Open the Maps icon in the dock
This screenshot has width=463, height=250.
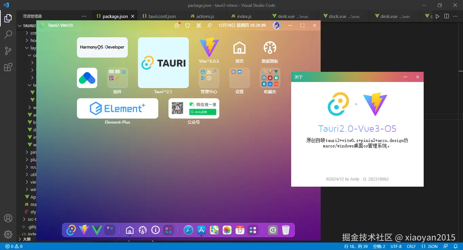[214, 230]
